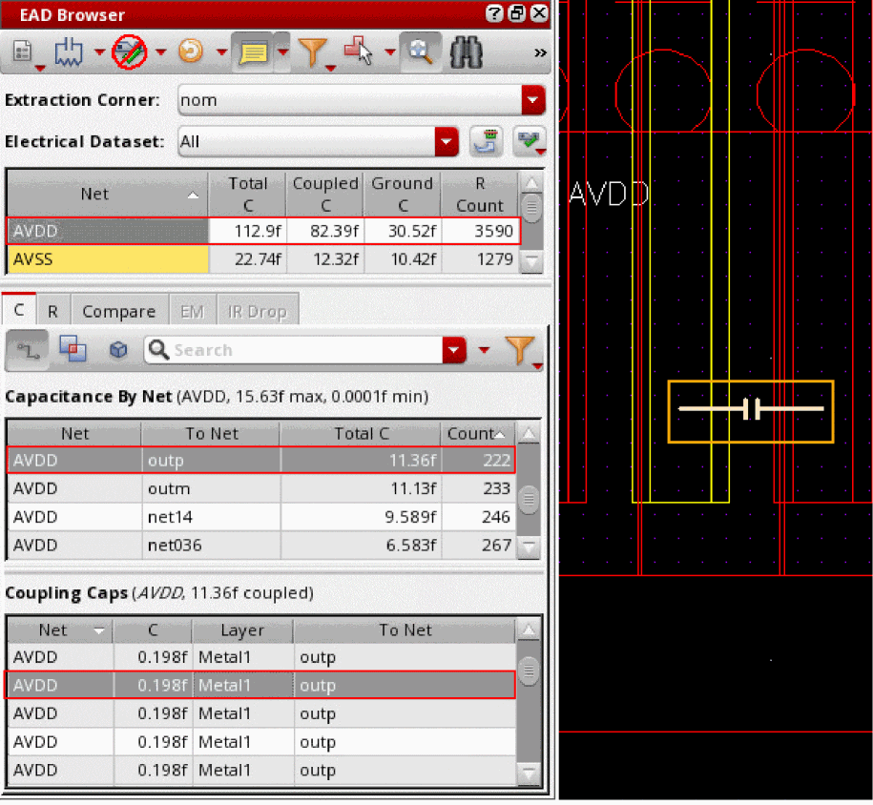The height and width of the screenshot is (805, 873).
Task: Open the Extraction Corner dropdown
Action: click(532, 100)
